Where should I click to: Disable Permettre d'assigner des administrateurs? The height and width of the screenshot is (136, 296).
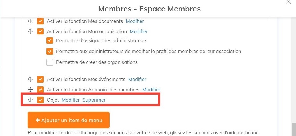(x=50, y=40)
